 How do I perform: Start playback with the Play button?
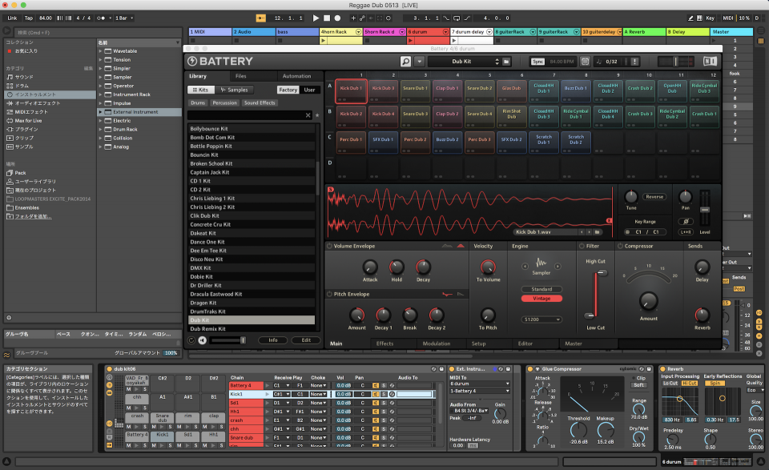pyautogui.click(x=316, y=18)
